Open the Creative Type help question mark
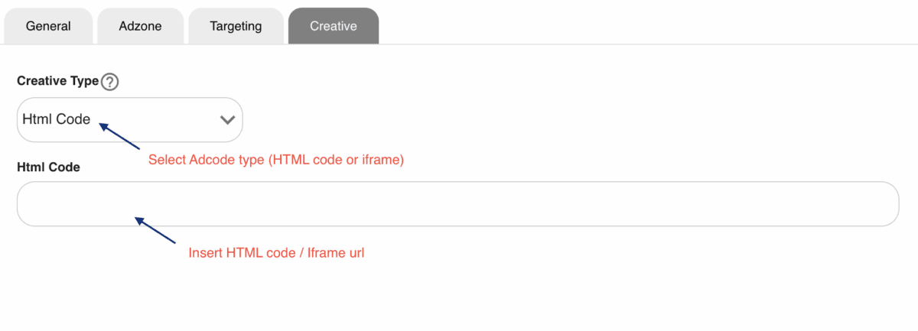This screenshot has width=918, height=331. (110, 81)
